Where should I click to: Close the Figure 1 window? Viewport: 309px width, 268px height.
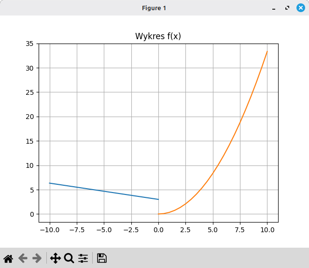(x=301, y=8)
